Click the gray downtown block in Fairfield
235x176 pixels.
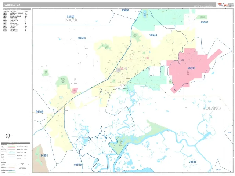coord(118,70)
